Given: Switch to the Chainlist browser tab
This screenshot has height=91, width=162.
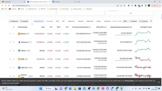Looking at the screenshot, I should click(64, 2).
